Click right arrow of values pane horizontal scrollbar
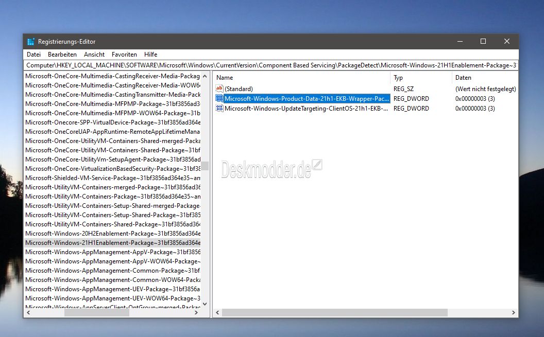The image size is (544, 337). coord(514,312)
